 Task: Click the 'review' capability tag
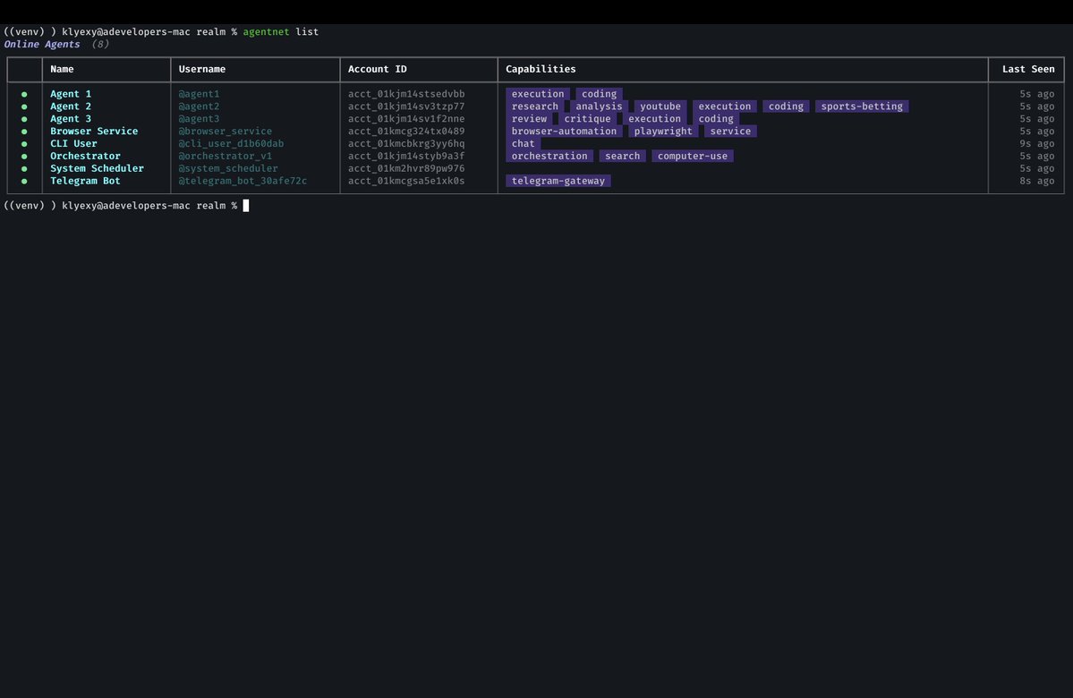[x=529, y=118]
